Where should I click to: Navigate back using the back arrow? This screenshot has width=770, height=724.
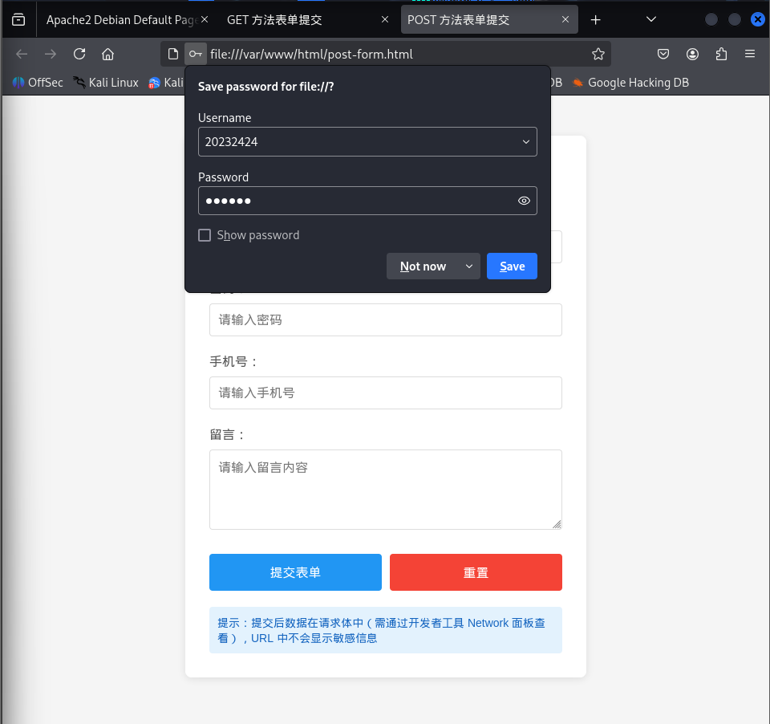(x=21, y=54)
